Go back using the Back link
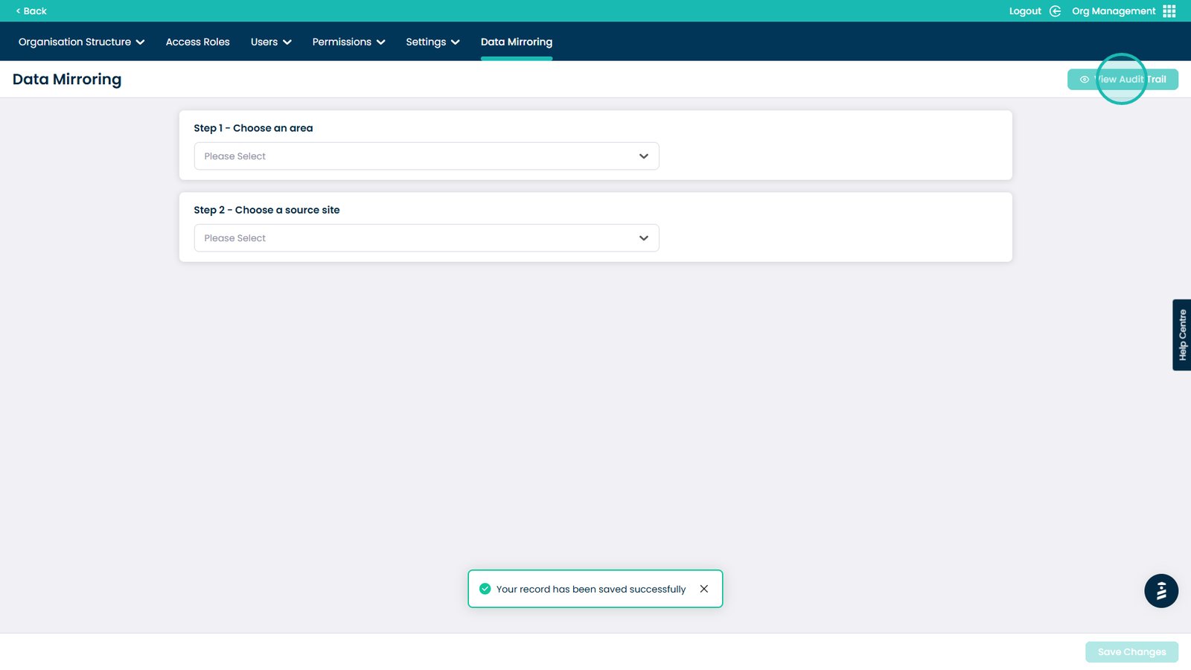 point(31,11)
